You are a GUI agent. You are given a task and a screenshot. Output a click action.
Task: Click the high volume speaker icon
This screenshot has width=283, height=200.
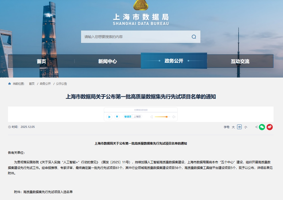[x=174, y=117]
